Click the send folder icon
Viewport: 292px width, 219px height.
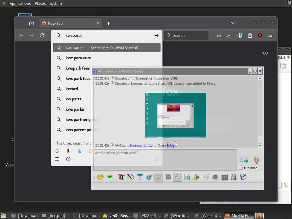tap(196, 177)
